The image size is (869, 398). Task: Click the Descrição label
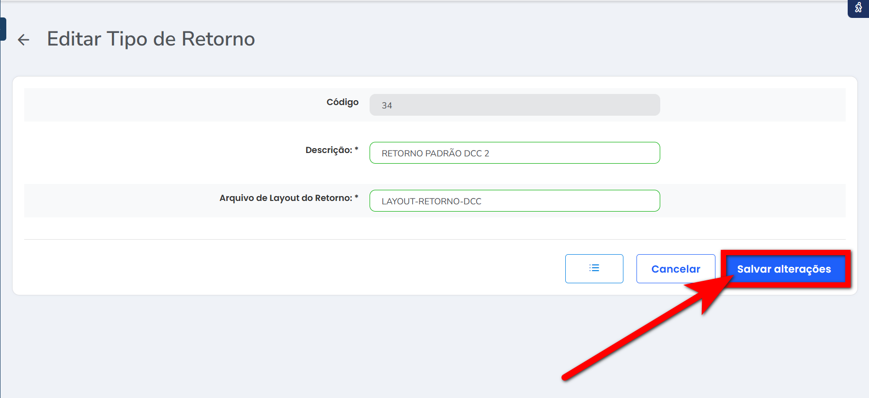[x=332, y=150]
